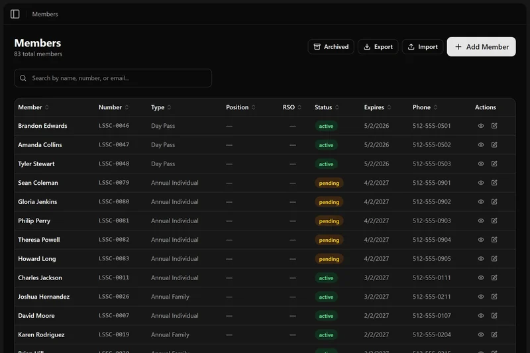This screenshot has width=530, height=353.
Task: Edit Joshua Hernandez record
Action: pyautogui.click(x=494, y=297)
